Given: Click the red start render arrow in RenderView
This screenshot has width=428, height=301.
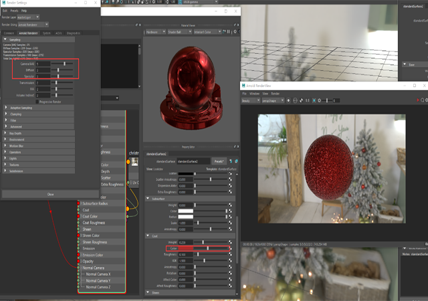Looking at the screenshot, I should 417,100.
